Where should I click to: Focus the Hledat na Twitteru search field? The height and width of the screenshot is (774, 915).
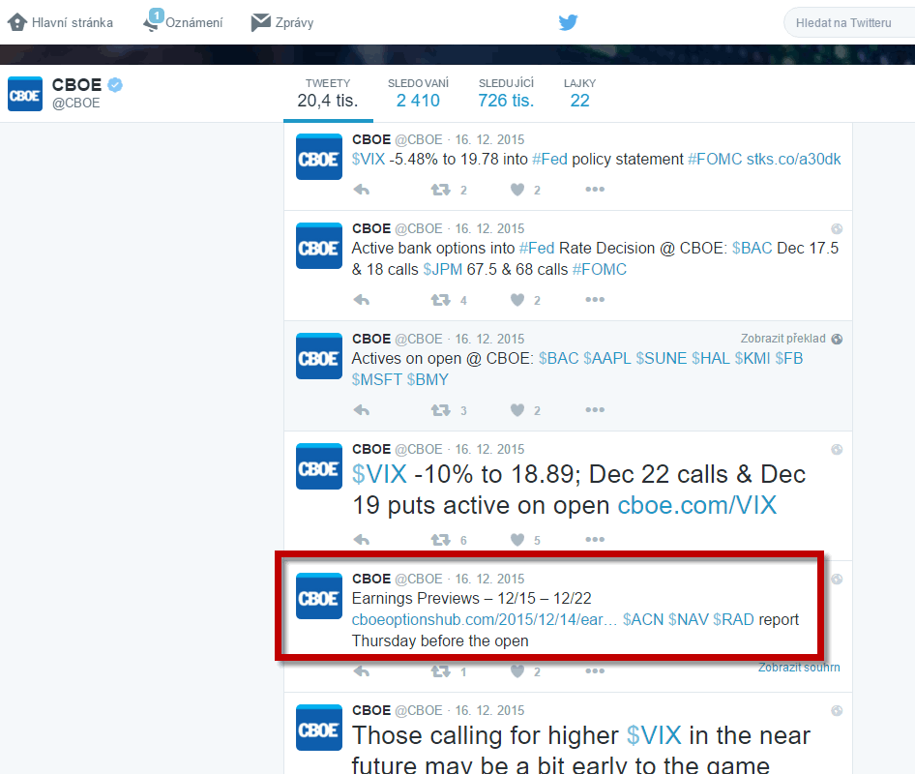point(849,23)
